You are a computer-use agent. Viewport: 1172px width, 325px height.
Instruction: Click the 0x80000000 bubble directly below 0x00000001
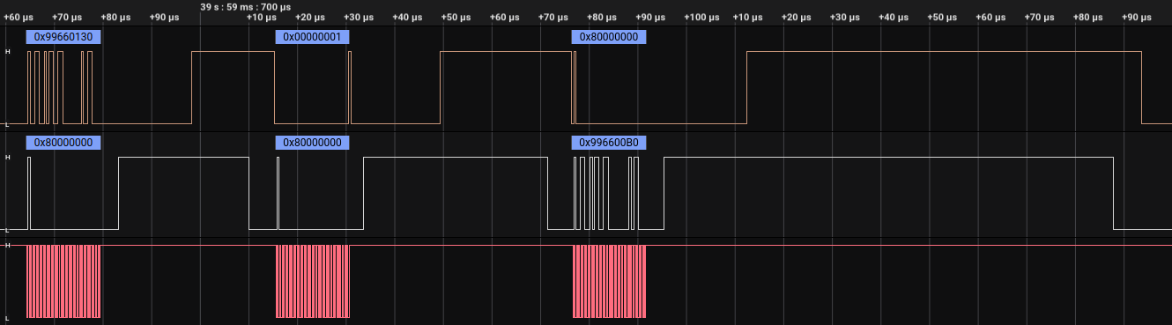pos(312,143)
